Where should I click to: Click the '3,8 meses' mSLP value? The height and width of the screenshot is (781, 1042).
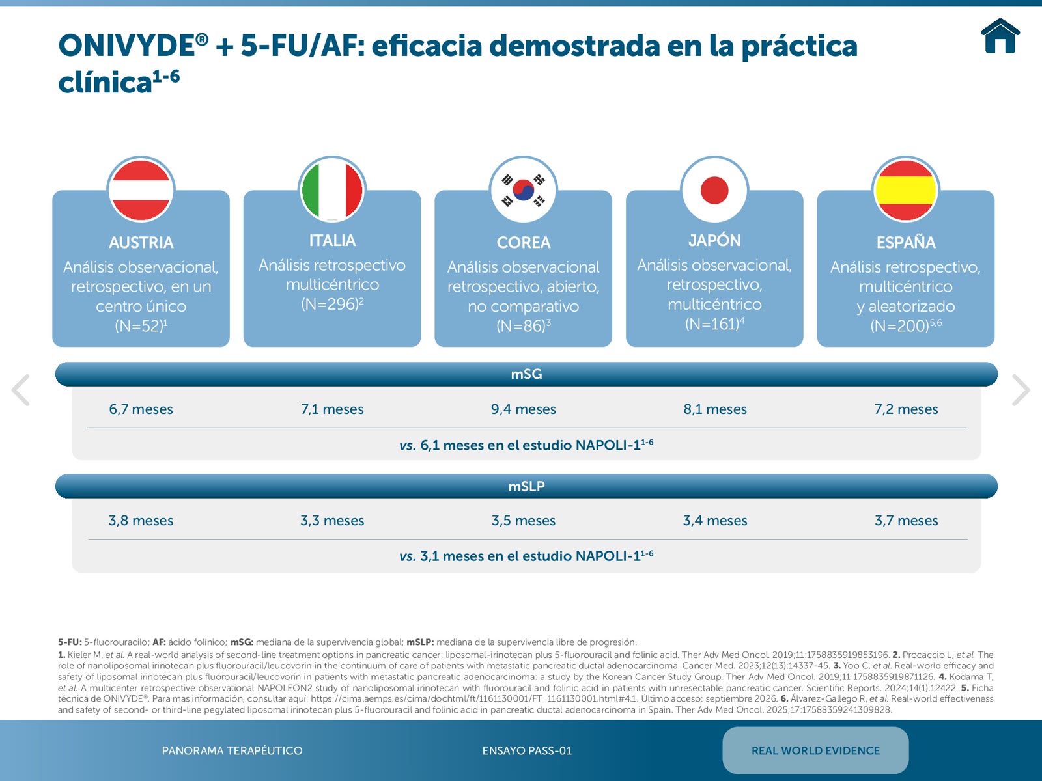(141, 521)
